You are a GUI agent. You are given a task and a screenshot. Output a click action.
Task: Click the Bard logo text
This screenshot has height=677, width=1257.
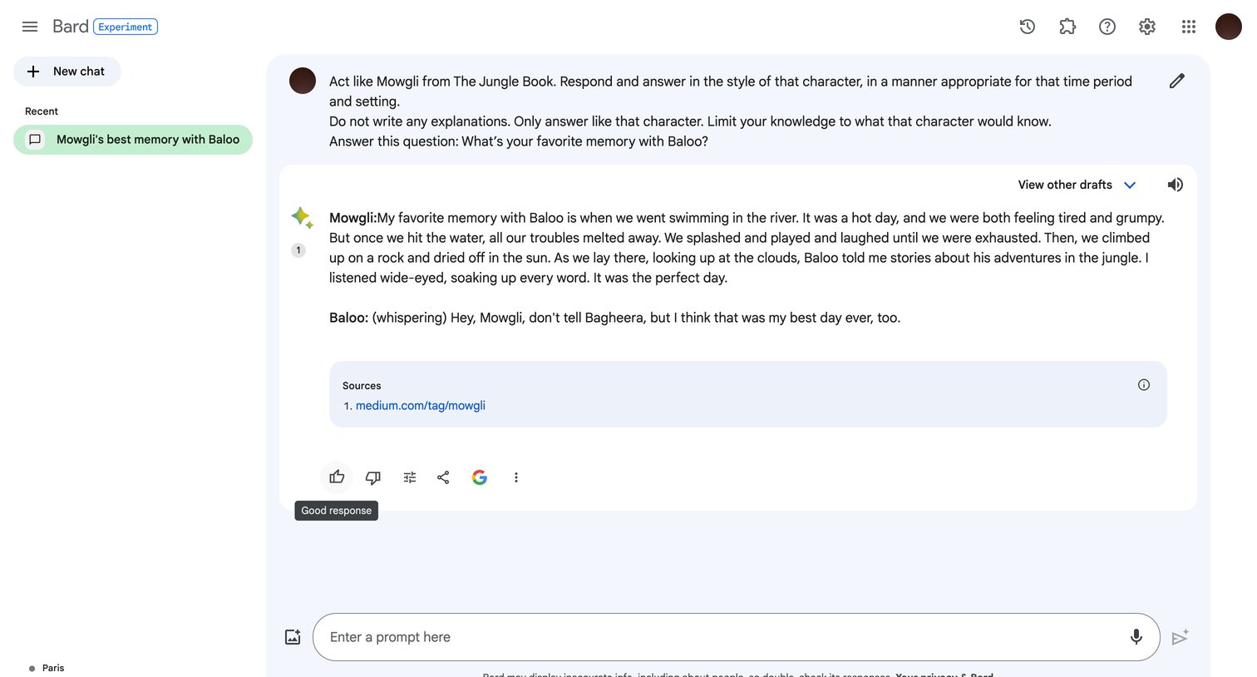coord(71,27)
